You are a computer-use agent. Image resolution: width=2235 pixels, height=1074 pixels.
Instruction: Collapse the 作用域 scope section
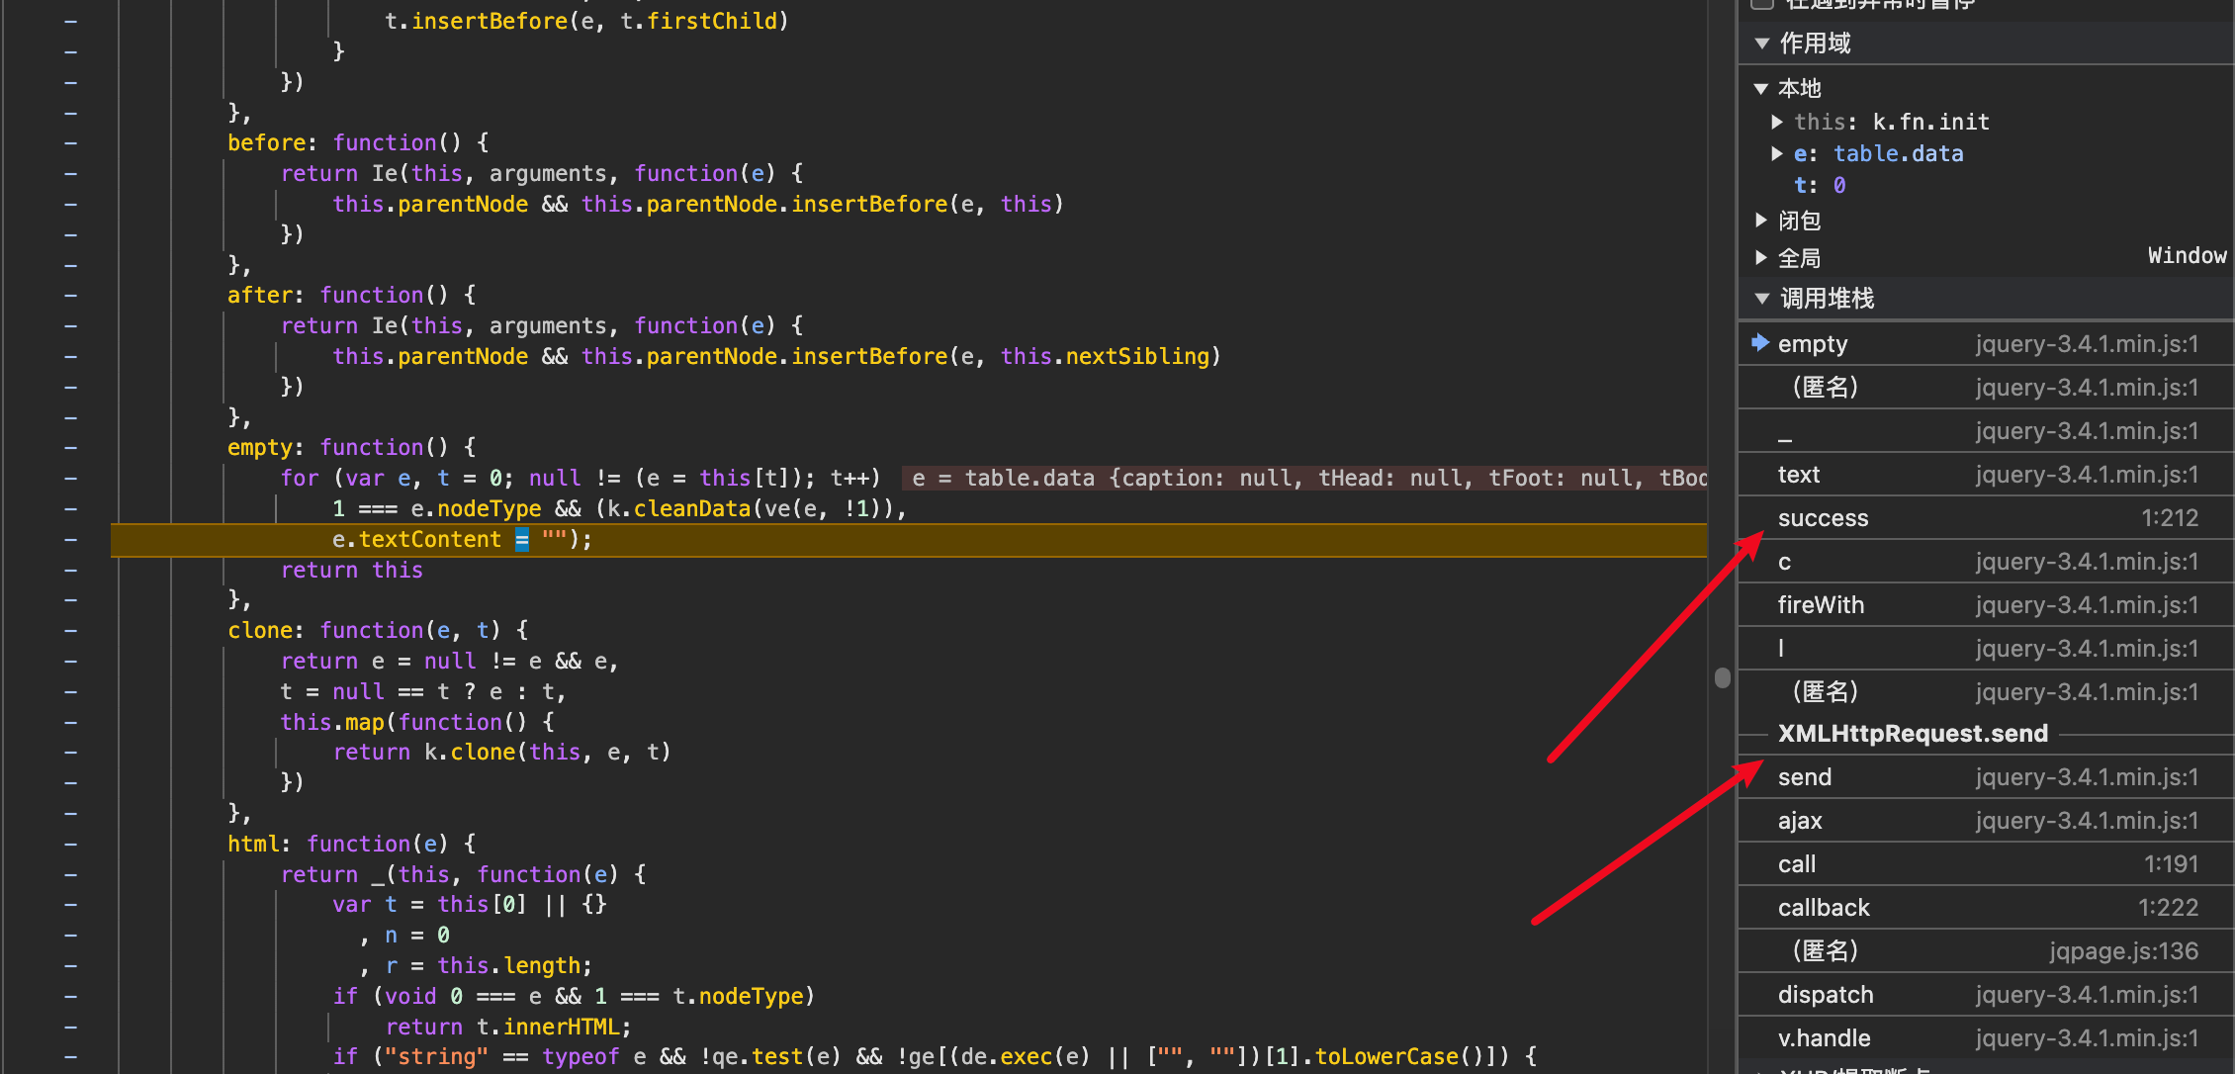1762,44
